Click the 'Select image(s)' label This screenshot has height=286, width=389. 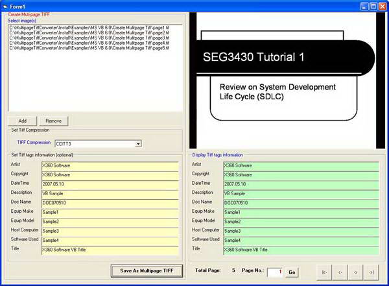22,21
